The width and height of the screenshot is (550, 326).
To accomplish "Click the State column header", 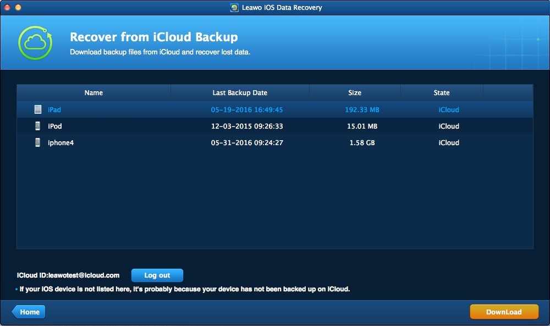I will point(441,93).
